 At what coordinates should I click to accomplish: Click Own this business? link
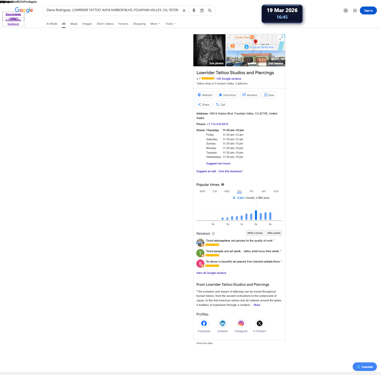(231, 171)
